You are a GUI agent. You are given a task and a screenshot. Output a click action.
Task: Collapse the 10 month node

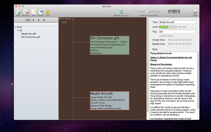18,31
